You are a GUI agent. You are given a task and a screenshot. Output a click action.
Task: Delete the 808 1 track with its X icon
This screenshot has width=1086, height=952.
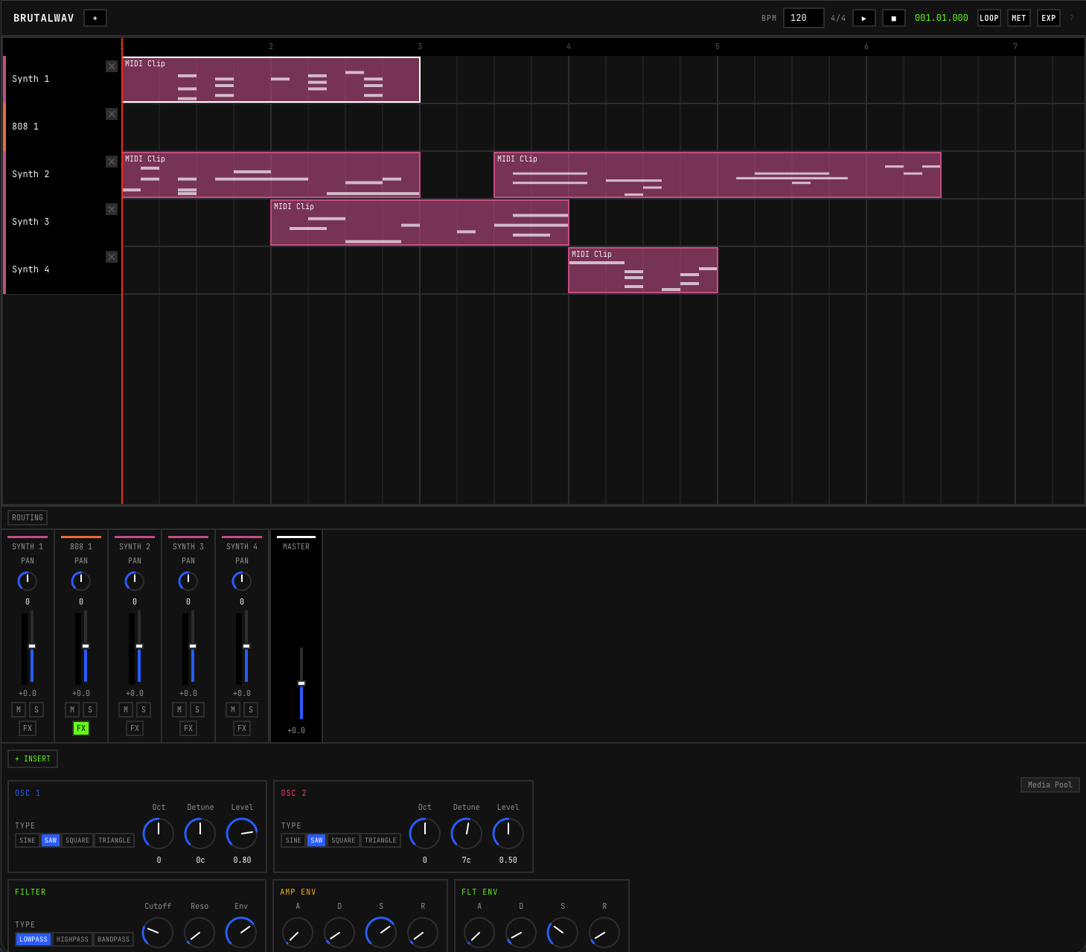point(112,114)
